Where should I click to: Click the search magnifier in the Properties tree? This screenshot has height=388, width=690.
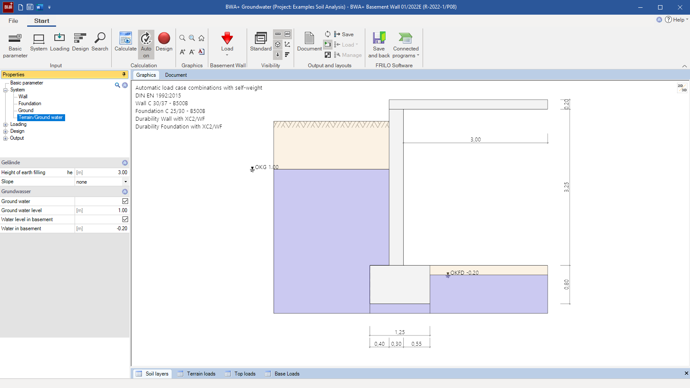click(117, 85)
